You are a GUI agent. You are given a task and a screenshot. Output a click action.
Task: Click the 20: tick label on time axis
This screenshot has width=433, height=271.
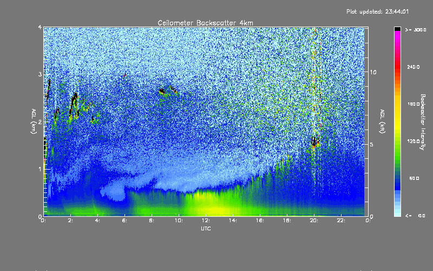314,221
